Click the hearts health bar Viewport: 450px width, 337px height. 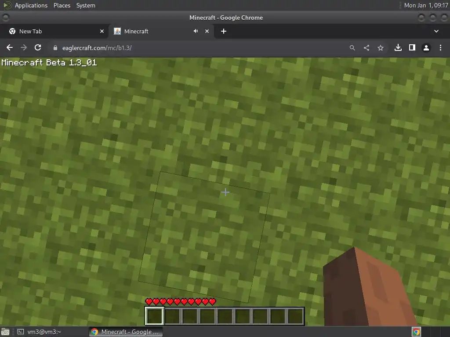(181, 301)
